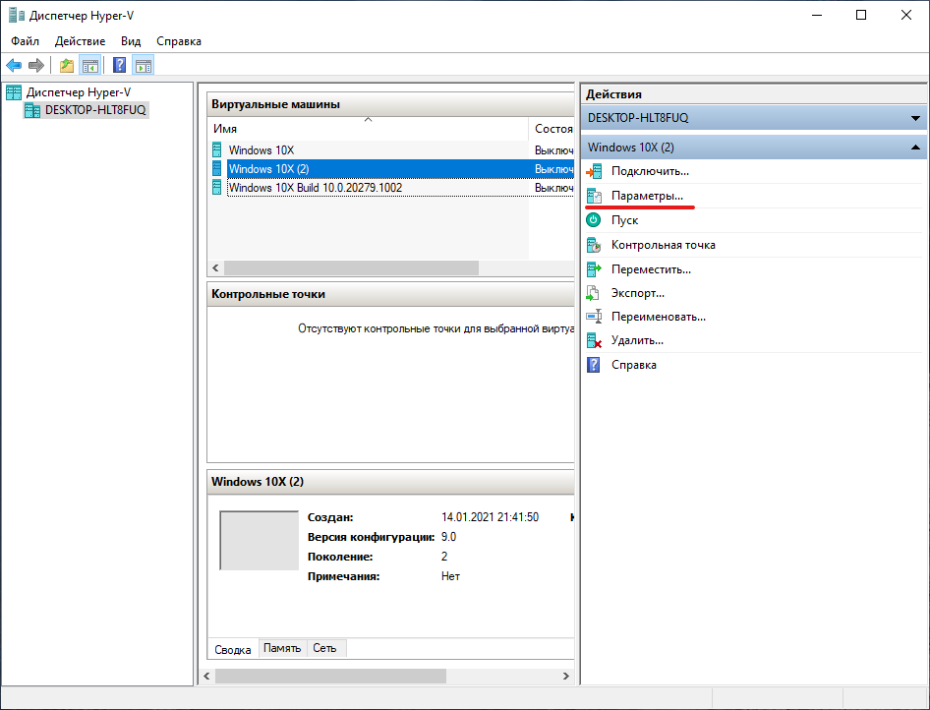
Task: Switch to the Сеть tab
Action: (x=325, y=648)
